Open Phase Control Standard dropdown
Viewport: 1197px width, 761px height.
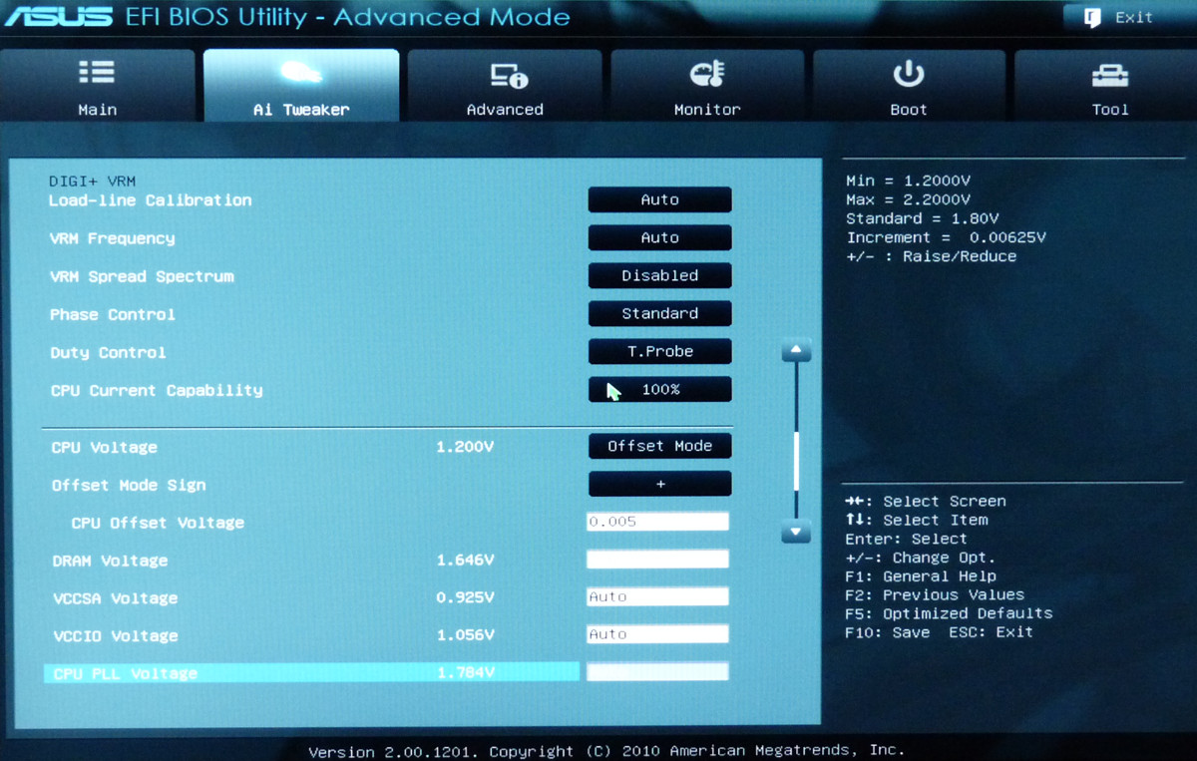point(659,313)
